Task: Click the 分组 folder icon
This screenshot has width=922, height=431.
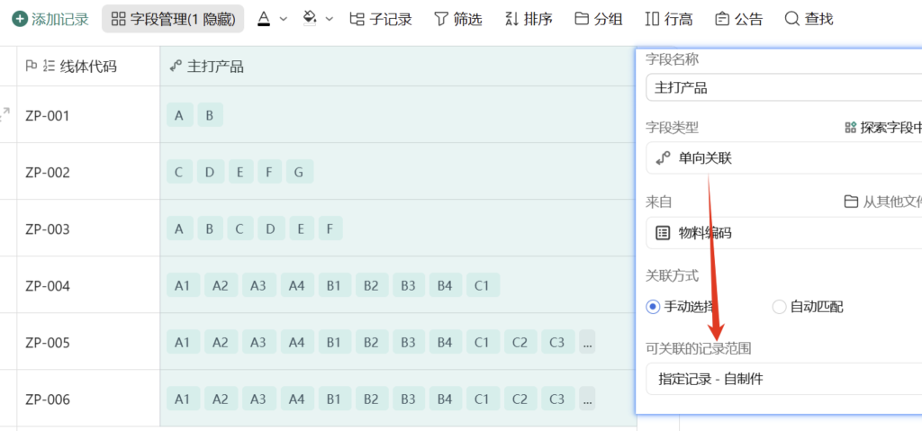Action: click(x=582, y=19)
